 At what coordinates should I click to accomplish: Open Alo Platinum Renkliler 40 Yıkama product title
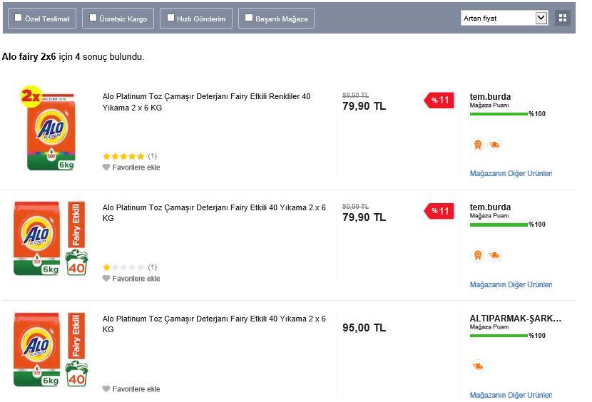coord(206,102)
